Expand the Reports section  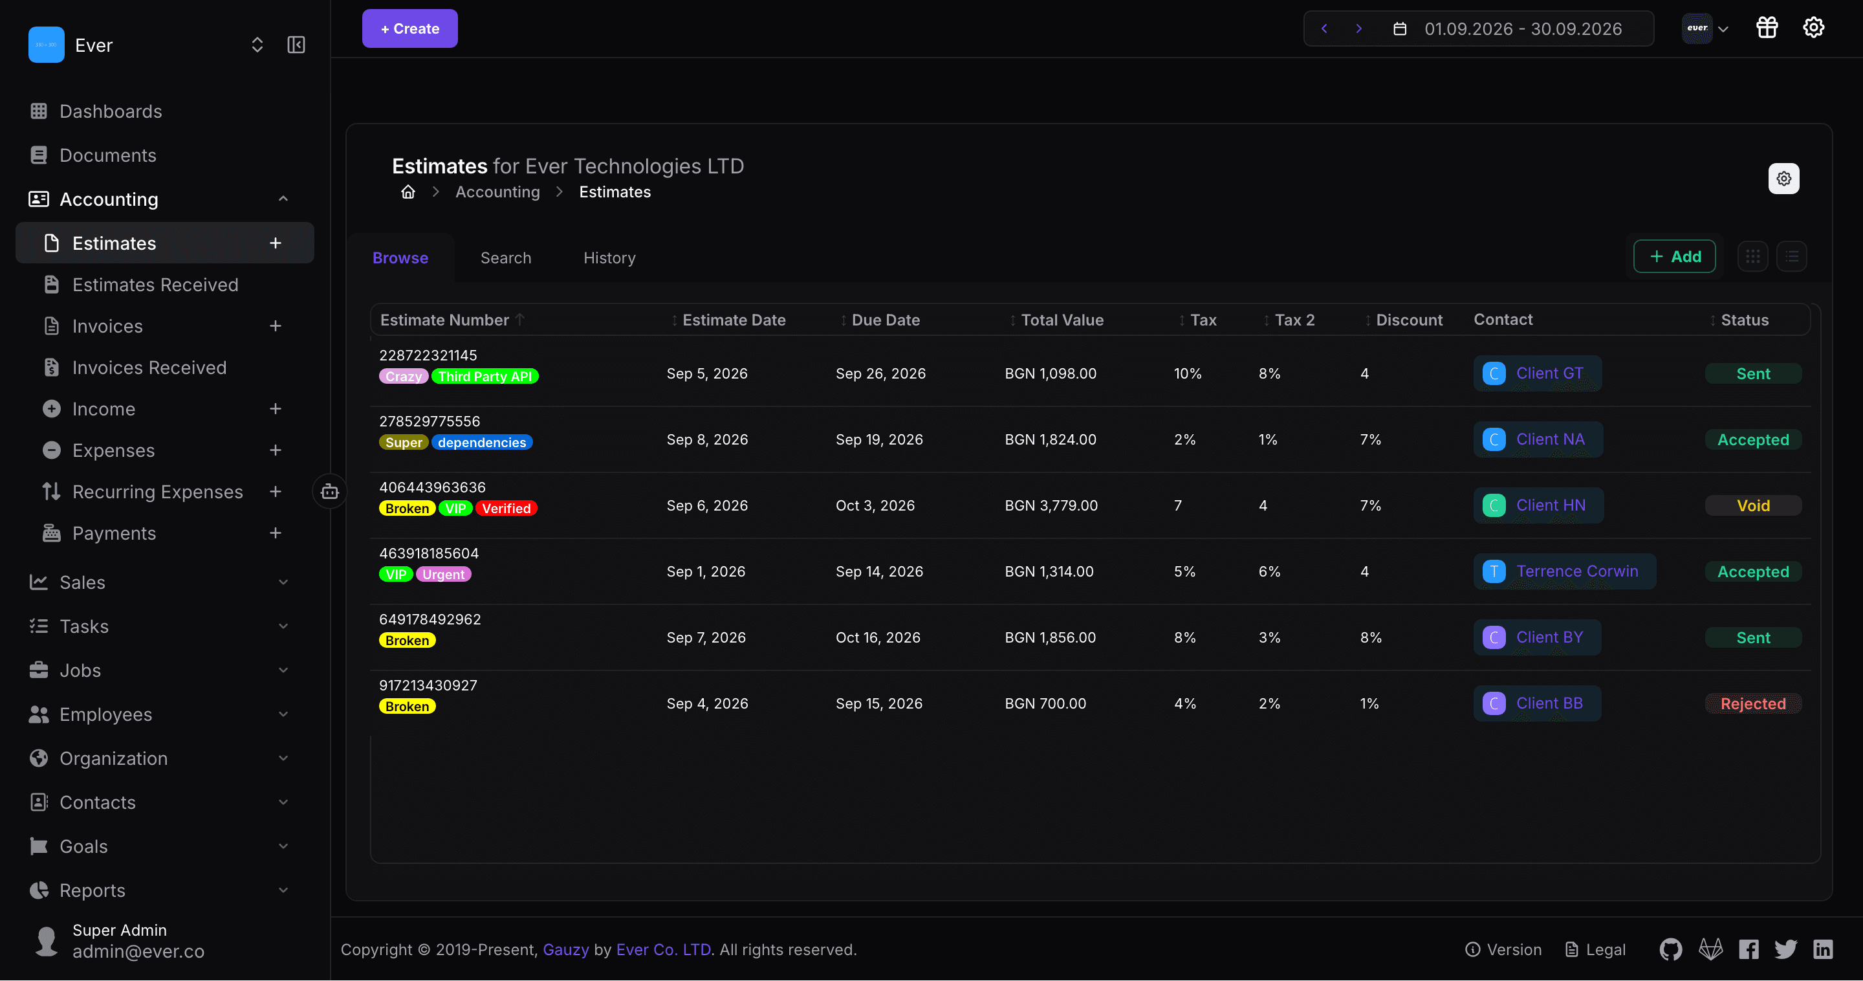point(283,890)
